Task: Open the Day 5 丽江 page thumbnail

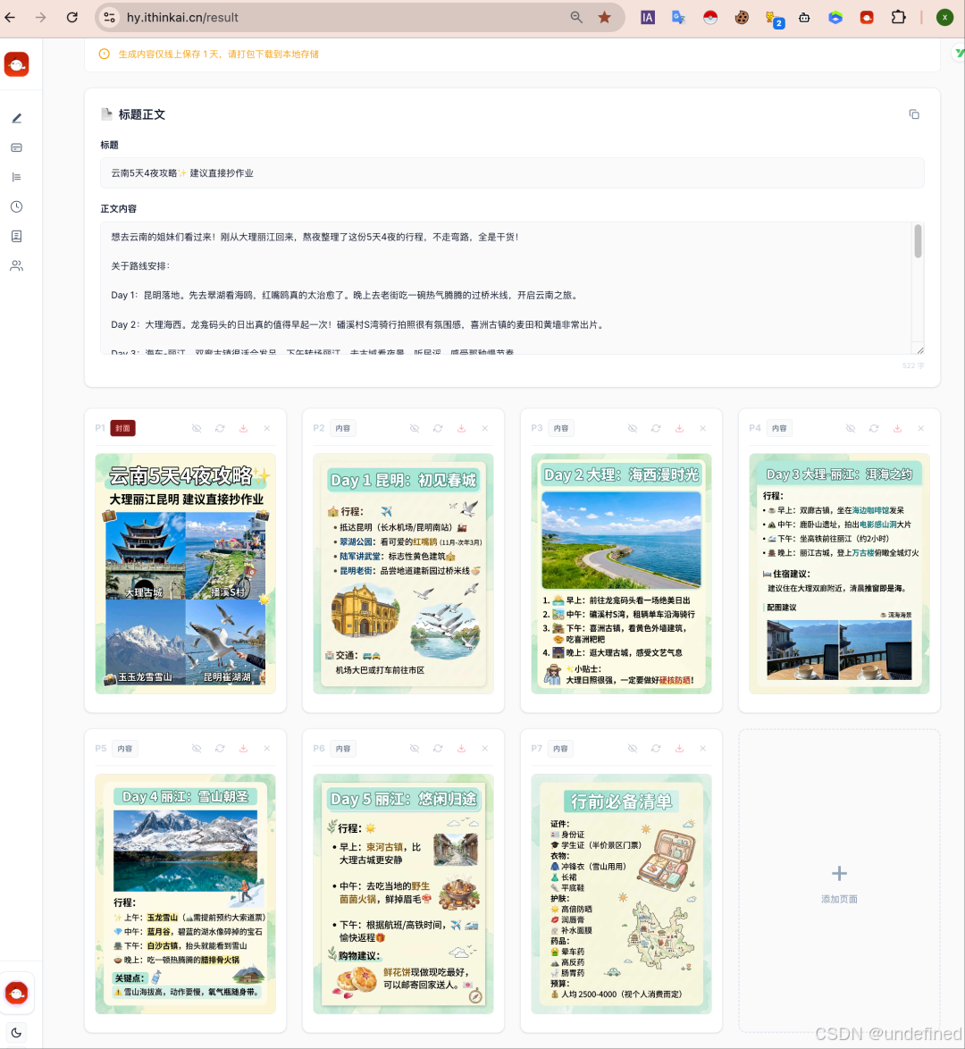Action: (404, 894)
